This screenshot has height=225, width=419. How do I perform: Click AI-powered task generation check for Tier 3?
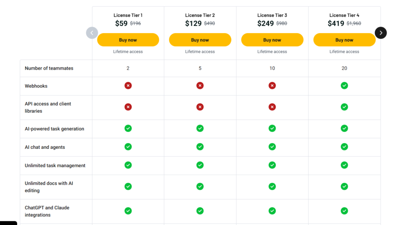272,128
